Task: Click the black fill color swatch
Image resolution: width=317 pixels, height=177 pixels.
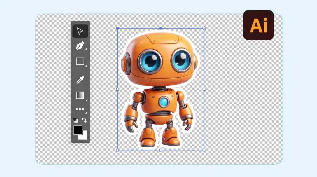Action: pos(78,130)
